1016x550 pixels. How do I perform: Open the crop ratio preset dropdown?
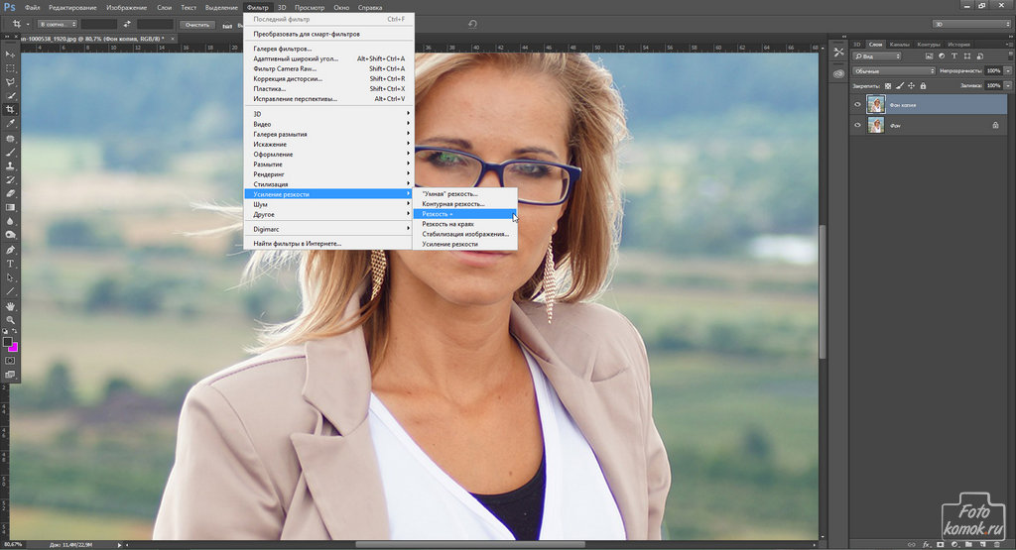point(57,24)
